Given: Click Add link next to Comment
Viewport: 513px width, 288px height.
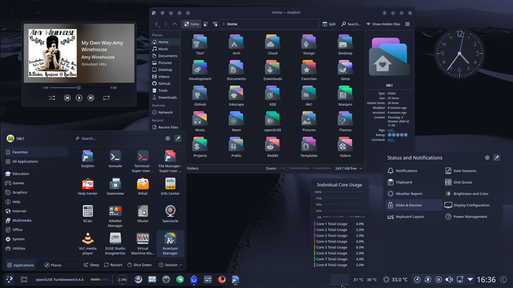Looking at the screenshot, I should click(391, 140).
